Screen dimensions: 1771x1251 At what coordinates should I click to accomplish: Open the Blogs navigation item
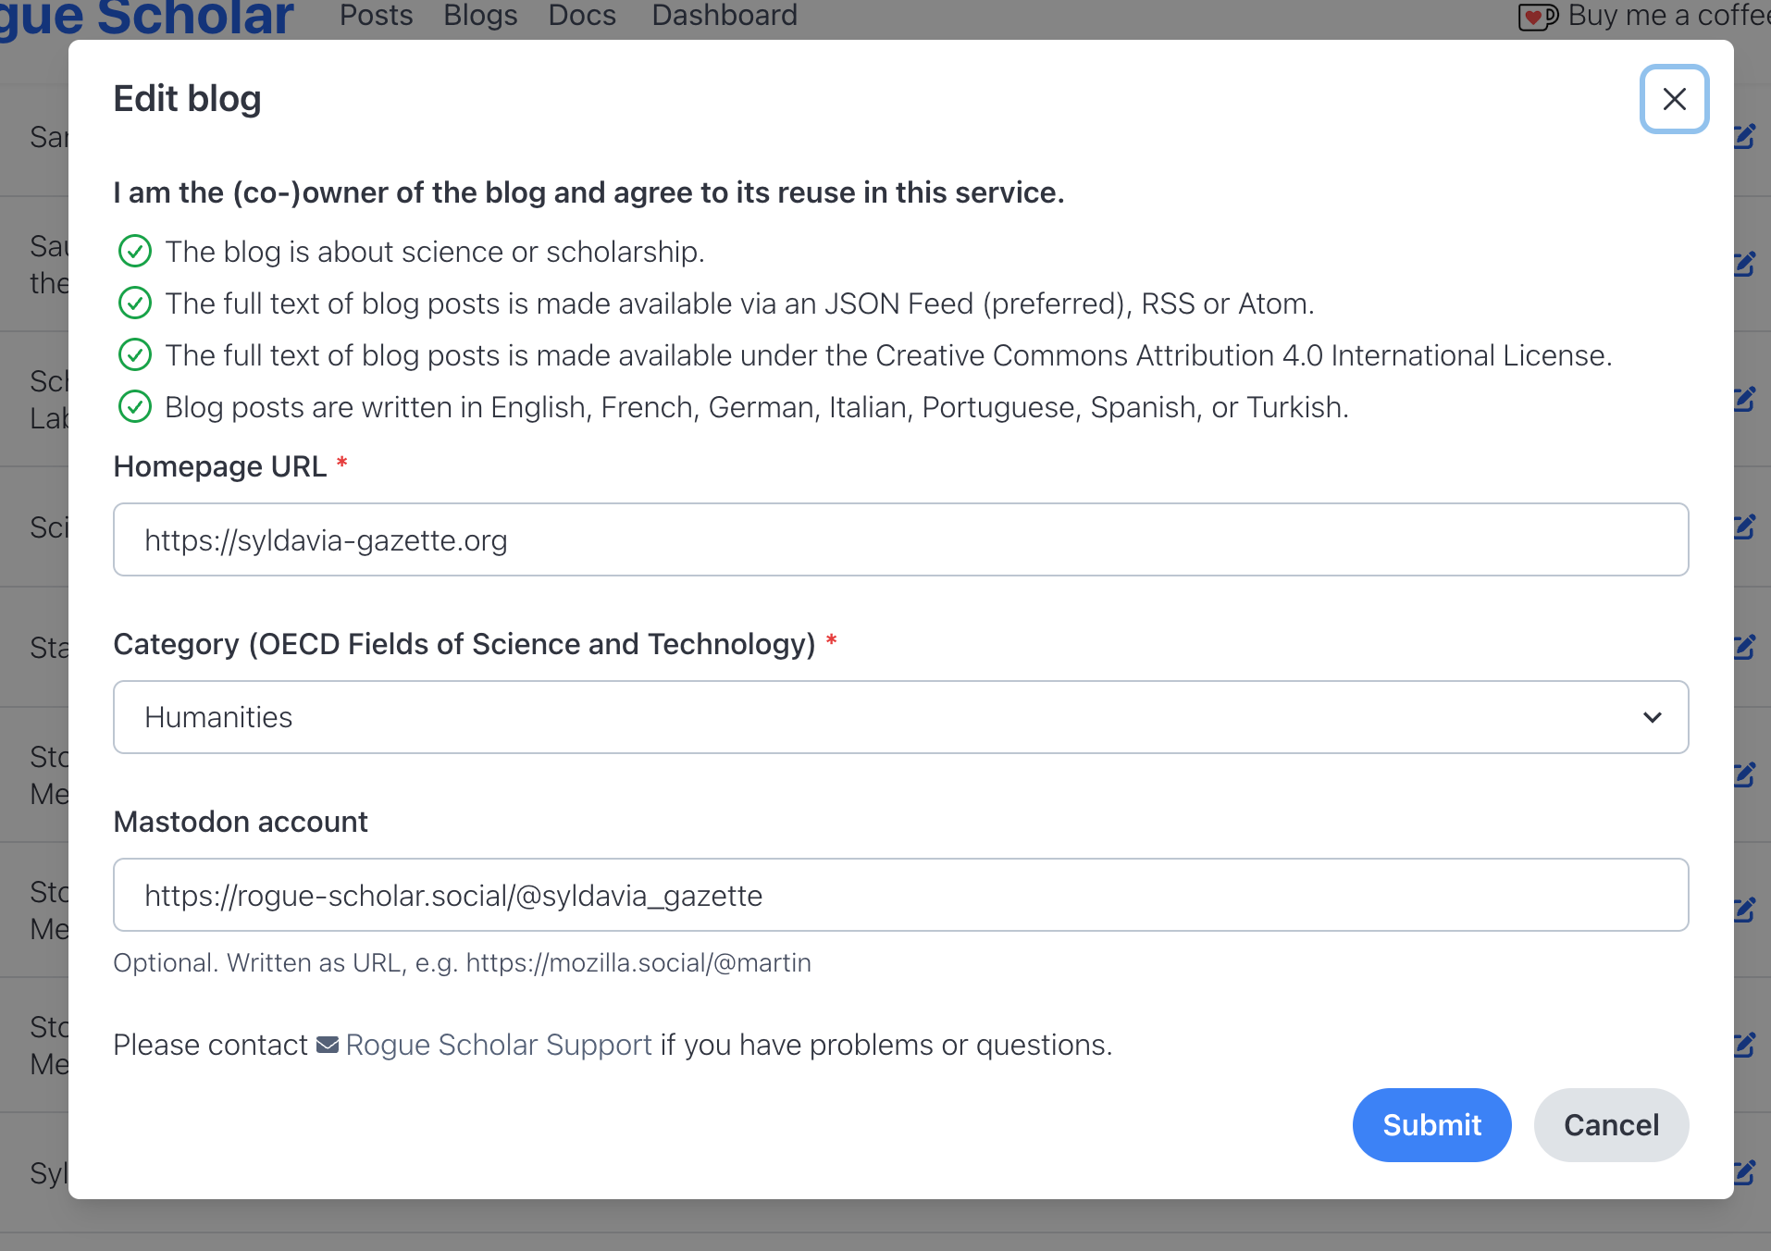click(480, 15)
